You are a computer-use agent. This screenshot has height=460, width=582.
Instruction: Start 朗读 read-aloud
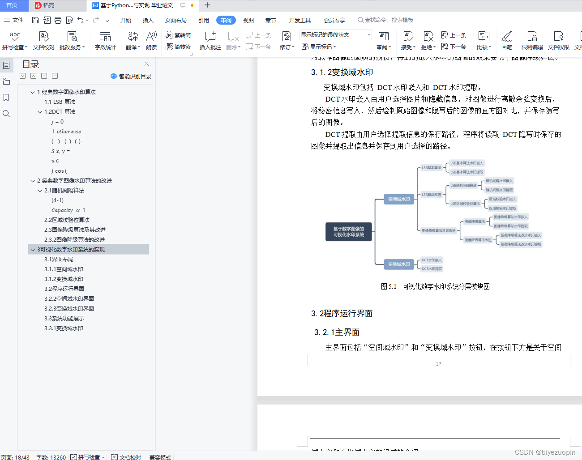151,39
